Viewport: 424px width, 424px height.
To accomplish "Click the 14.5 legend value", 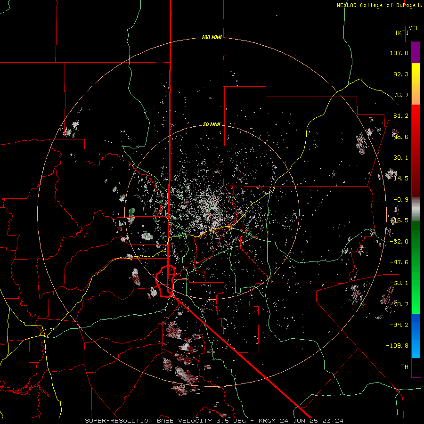I will coord(401,179).
